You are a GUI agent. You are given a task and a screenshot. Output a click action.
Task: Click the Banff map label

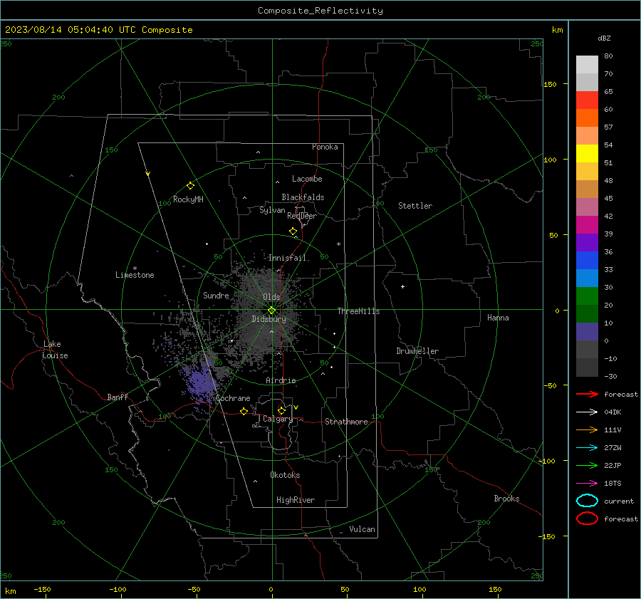(x=118, y=397)
